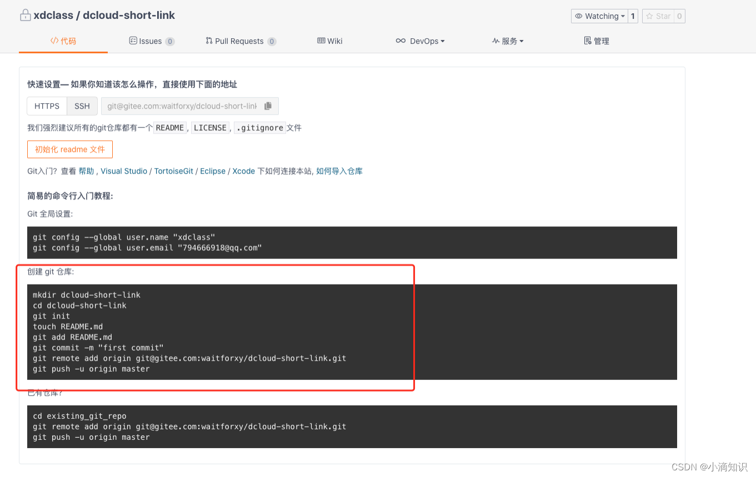This screenshot has height=477, width=756.
Task: Click the 创建 git 仓库 label
Action: click(51, 272)
